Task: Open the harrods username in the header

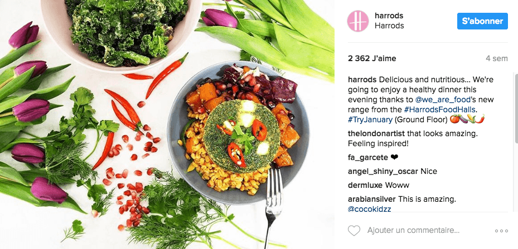Action: 389,16
